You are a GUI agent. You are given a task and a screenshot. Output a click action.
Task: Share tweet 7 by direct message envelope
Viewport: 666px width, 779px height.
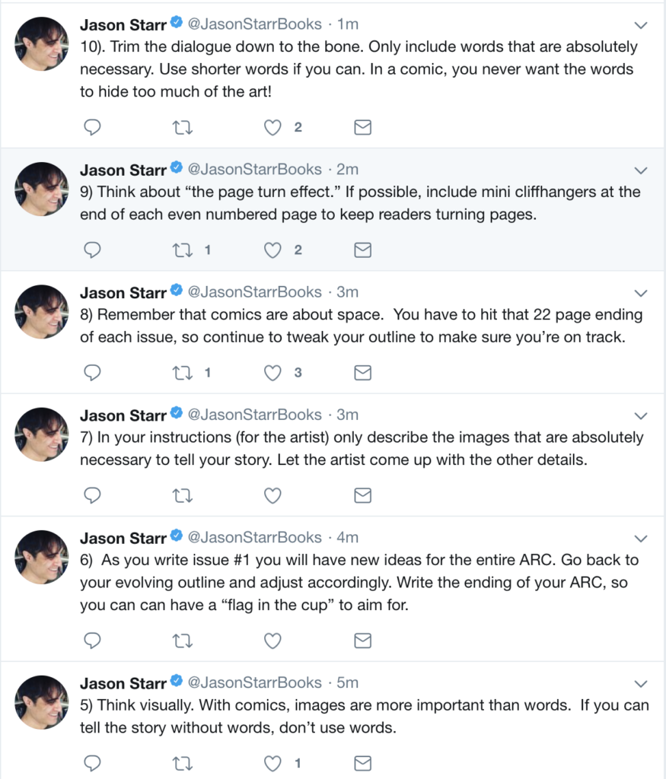[x=363, y=496]
